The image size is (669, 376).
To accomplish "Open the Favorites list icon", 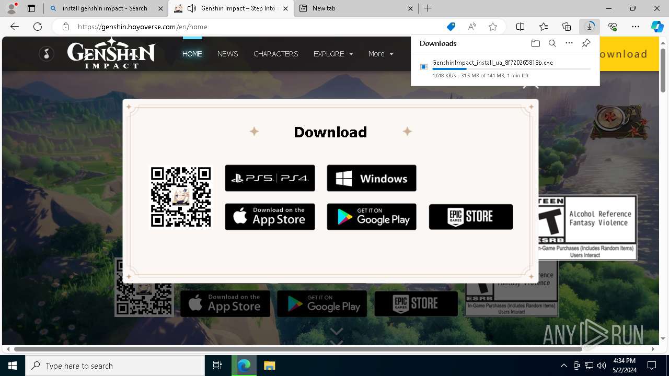I will click(544, 27).
